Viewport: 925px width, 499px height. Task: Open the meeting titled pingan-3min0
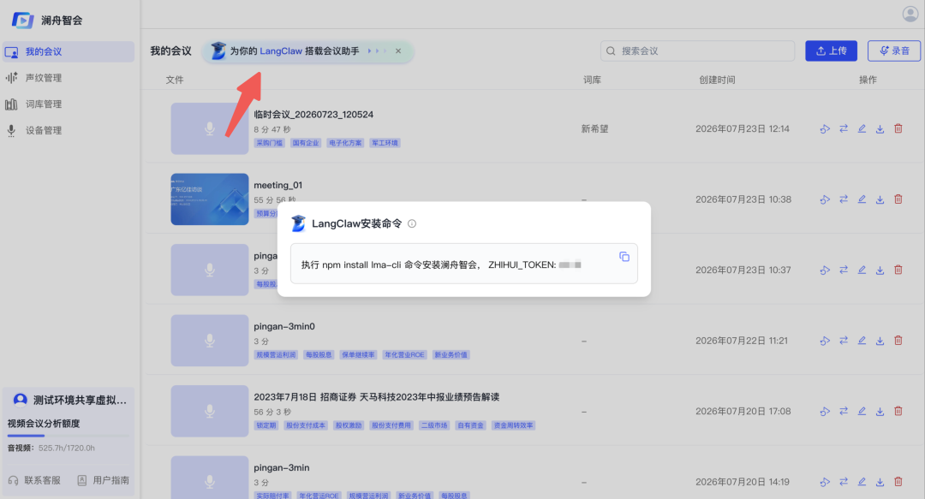[x=284, y=326]
